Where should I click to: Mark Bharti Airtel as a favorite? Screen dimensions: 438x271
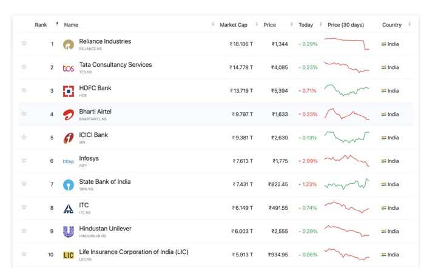[x=24, y=113]
